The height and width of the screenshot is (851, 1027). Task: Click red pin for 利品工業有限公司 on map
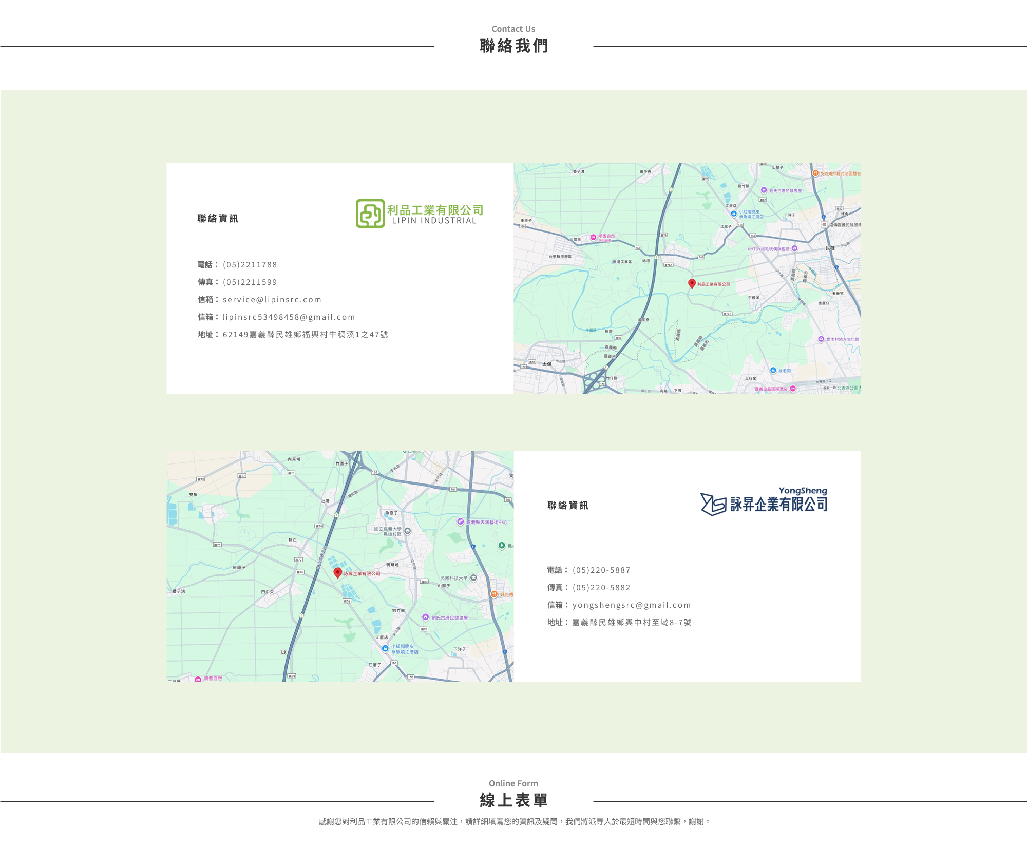pyautogui.click(x=692, y=283)
